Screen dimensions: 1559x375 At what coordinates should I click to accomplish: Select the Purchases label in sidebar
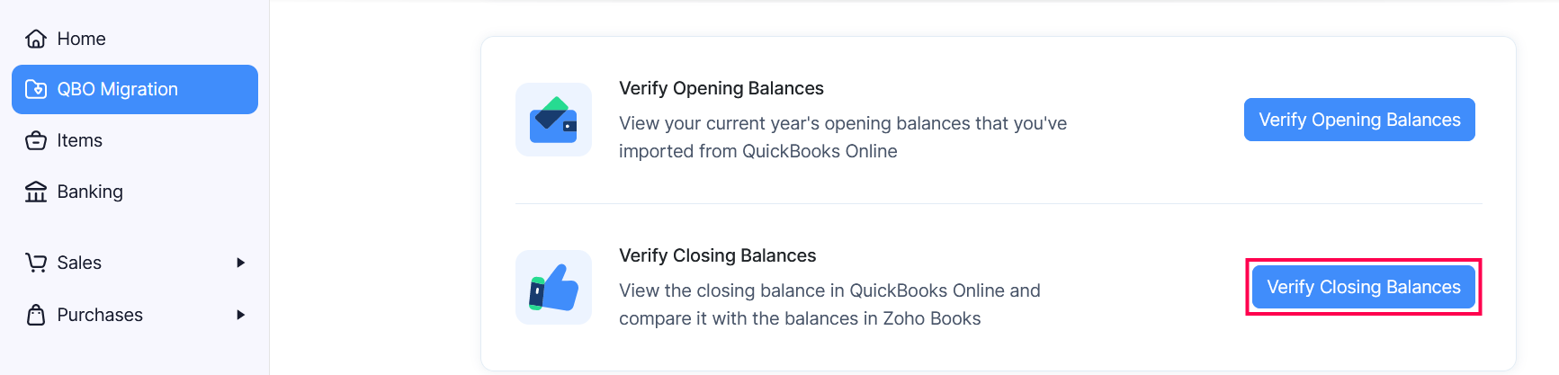pyautogui.click(x=100, y=315)
